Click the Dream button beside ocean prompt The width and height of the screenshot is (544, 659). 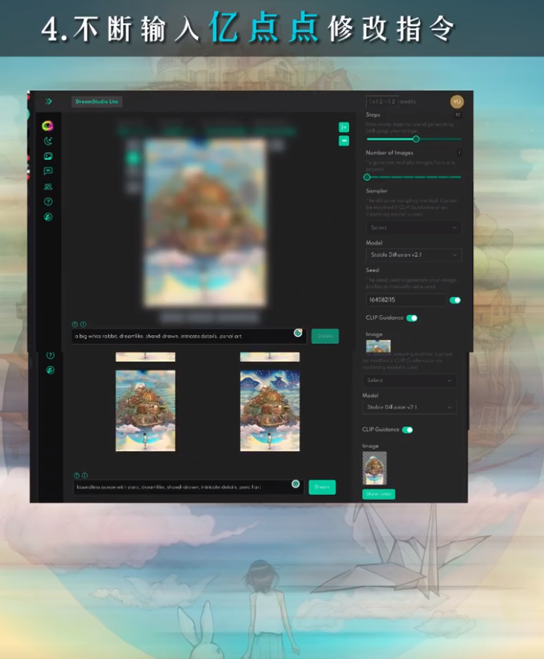[x=322, y=487]
